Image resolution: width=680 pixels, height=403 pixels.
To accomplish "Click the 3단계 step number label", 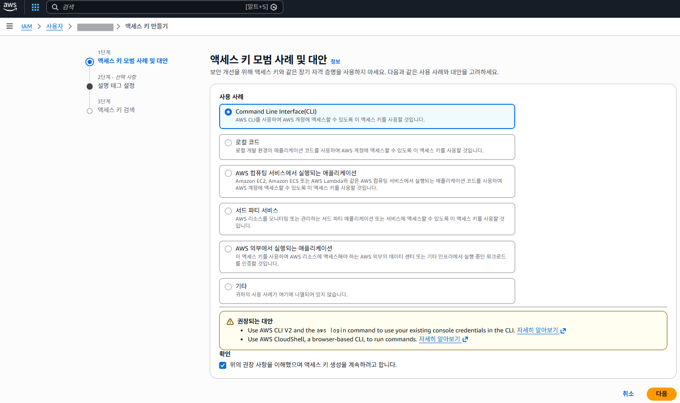I will coord(104,101).
